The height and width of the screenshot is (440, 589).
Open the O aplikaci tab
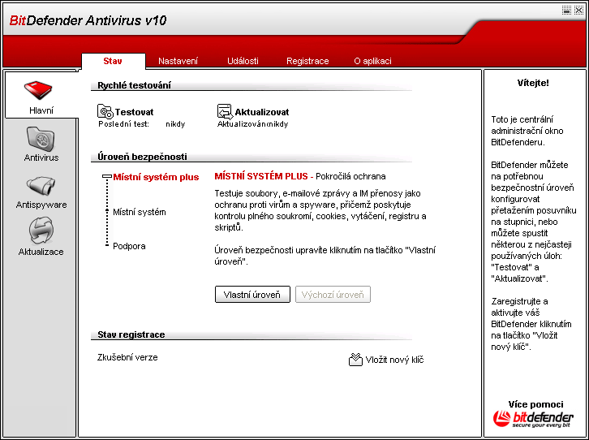[x=372, y=61]
